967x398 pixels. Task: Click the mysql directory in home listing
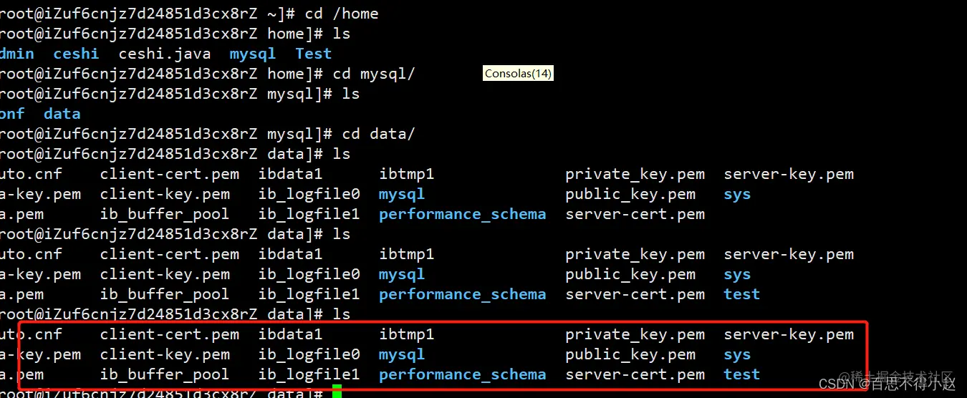click(253, 54)
